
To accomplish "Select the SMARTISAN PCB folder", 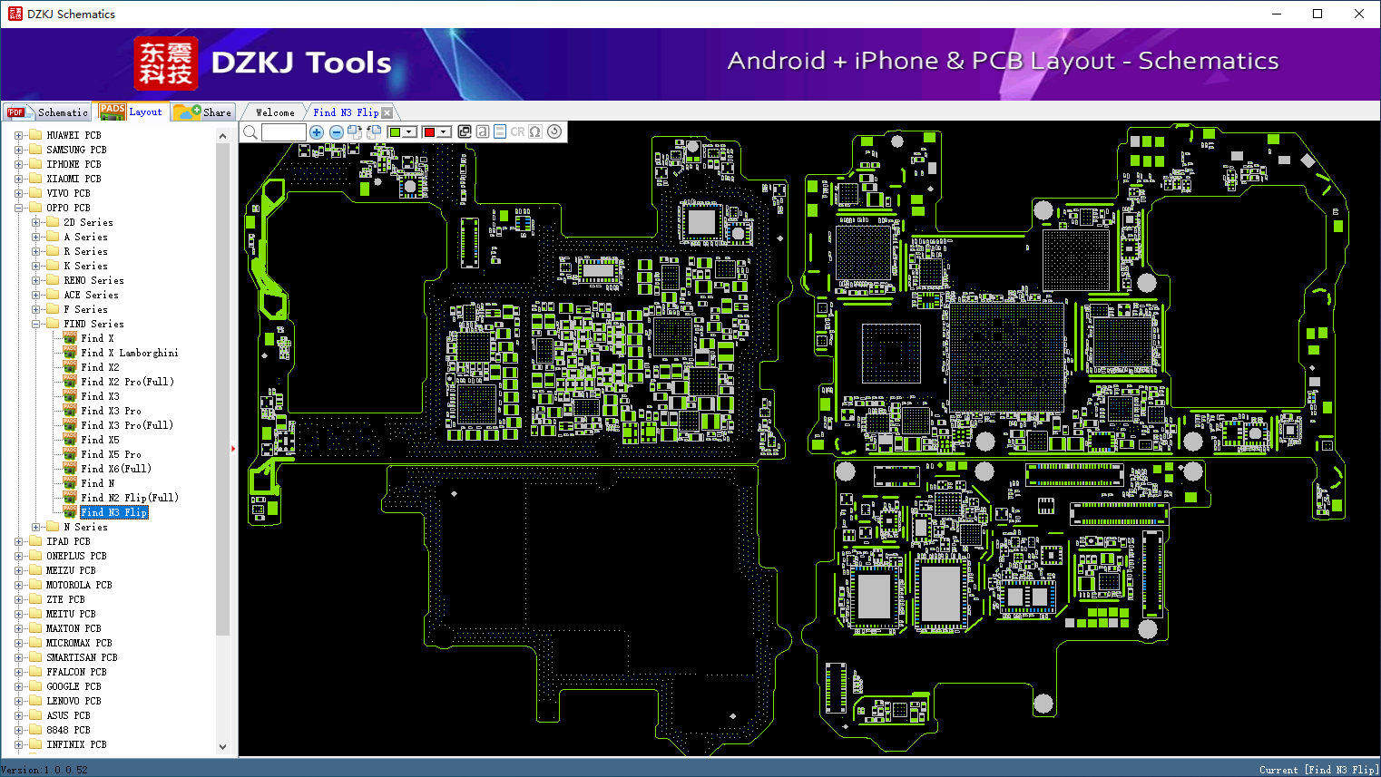I will pos(82,657).
